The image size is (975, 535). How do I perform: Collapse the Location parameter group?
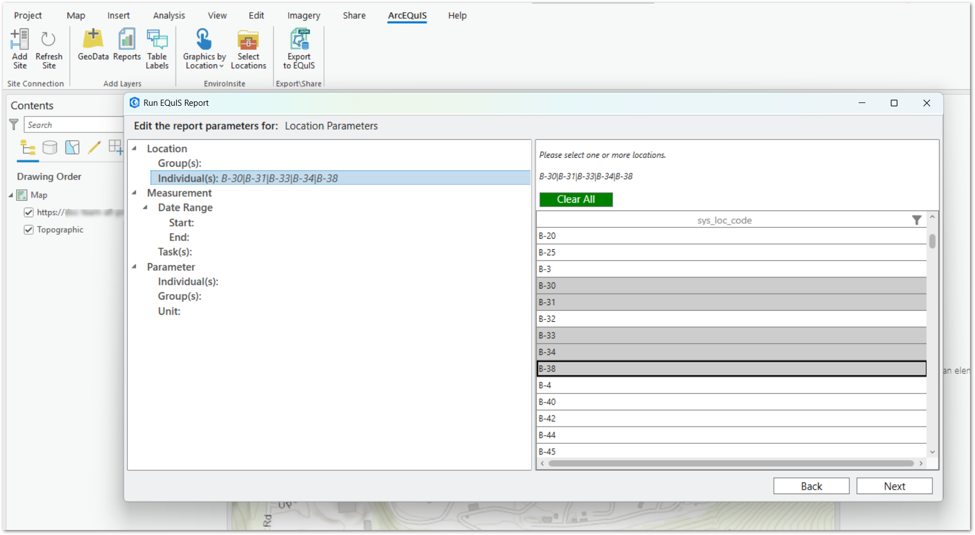click(x=134, y=148)
